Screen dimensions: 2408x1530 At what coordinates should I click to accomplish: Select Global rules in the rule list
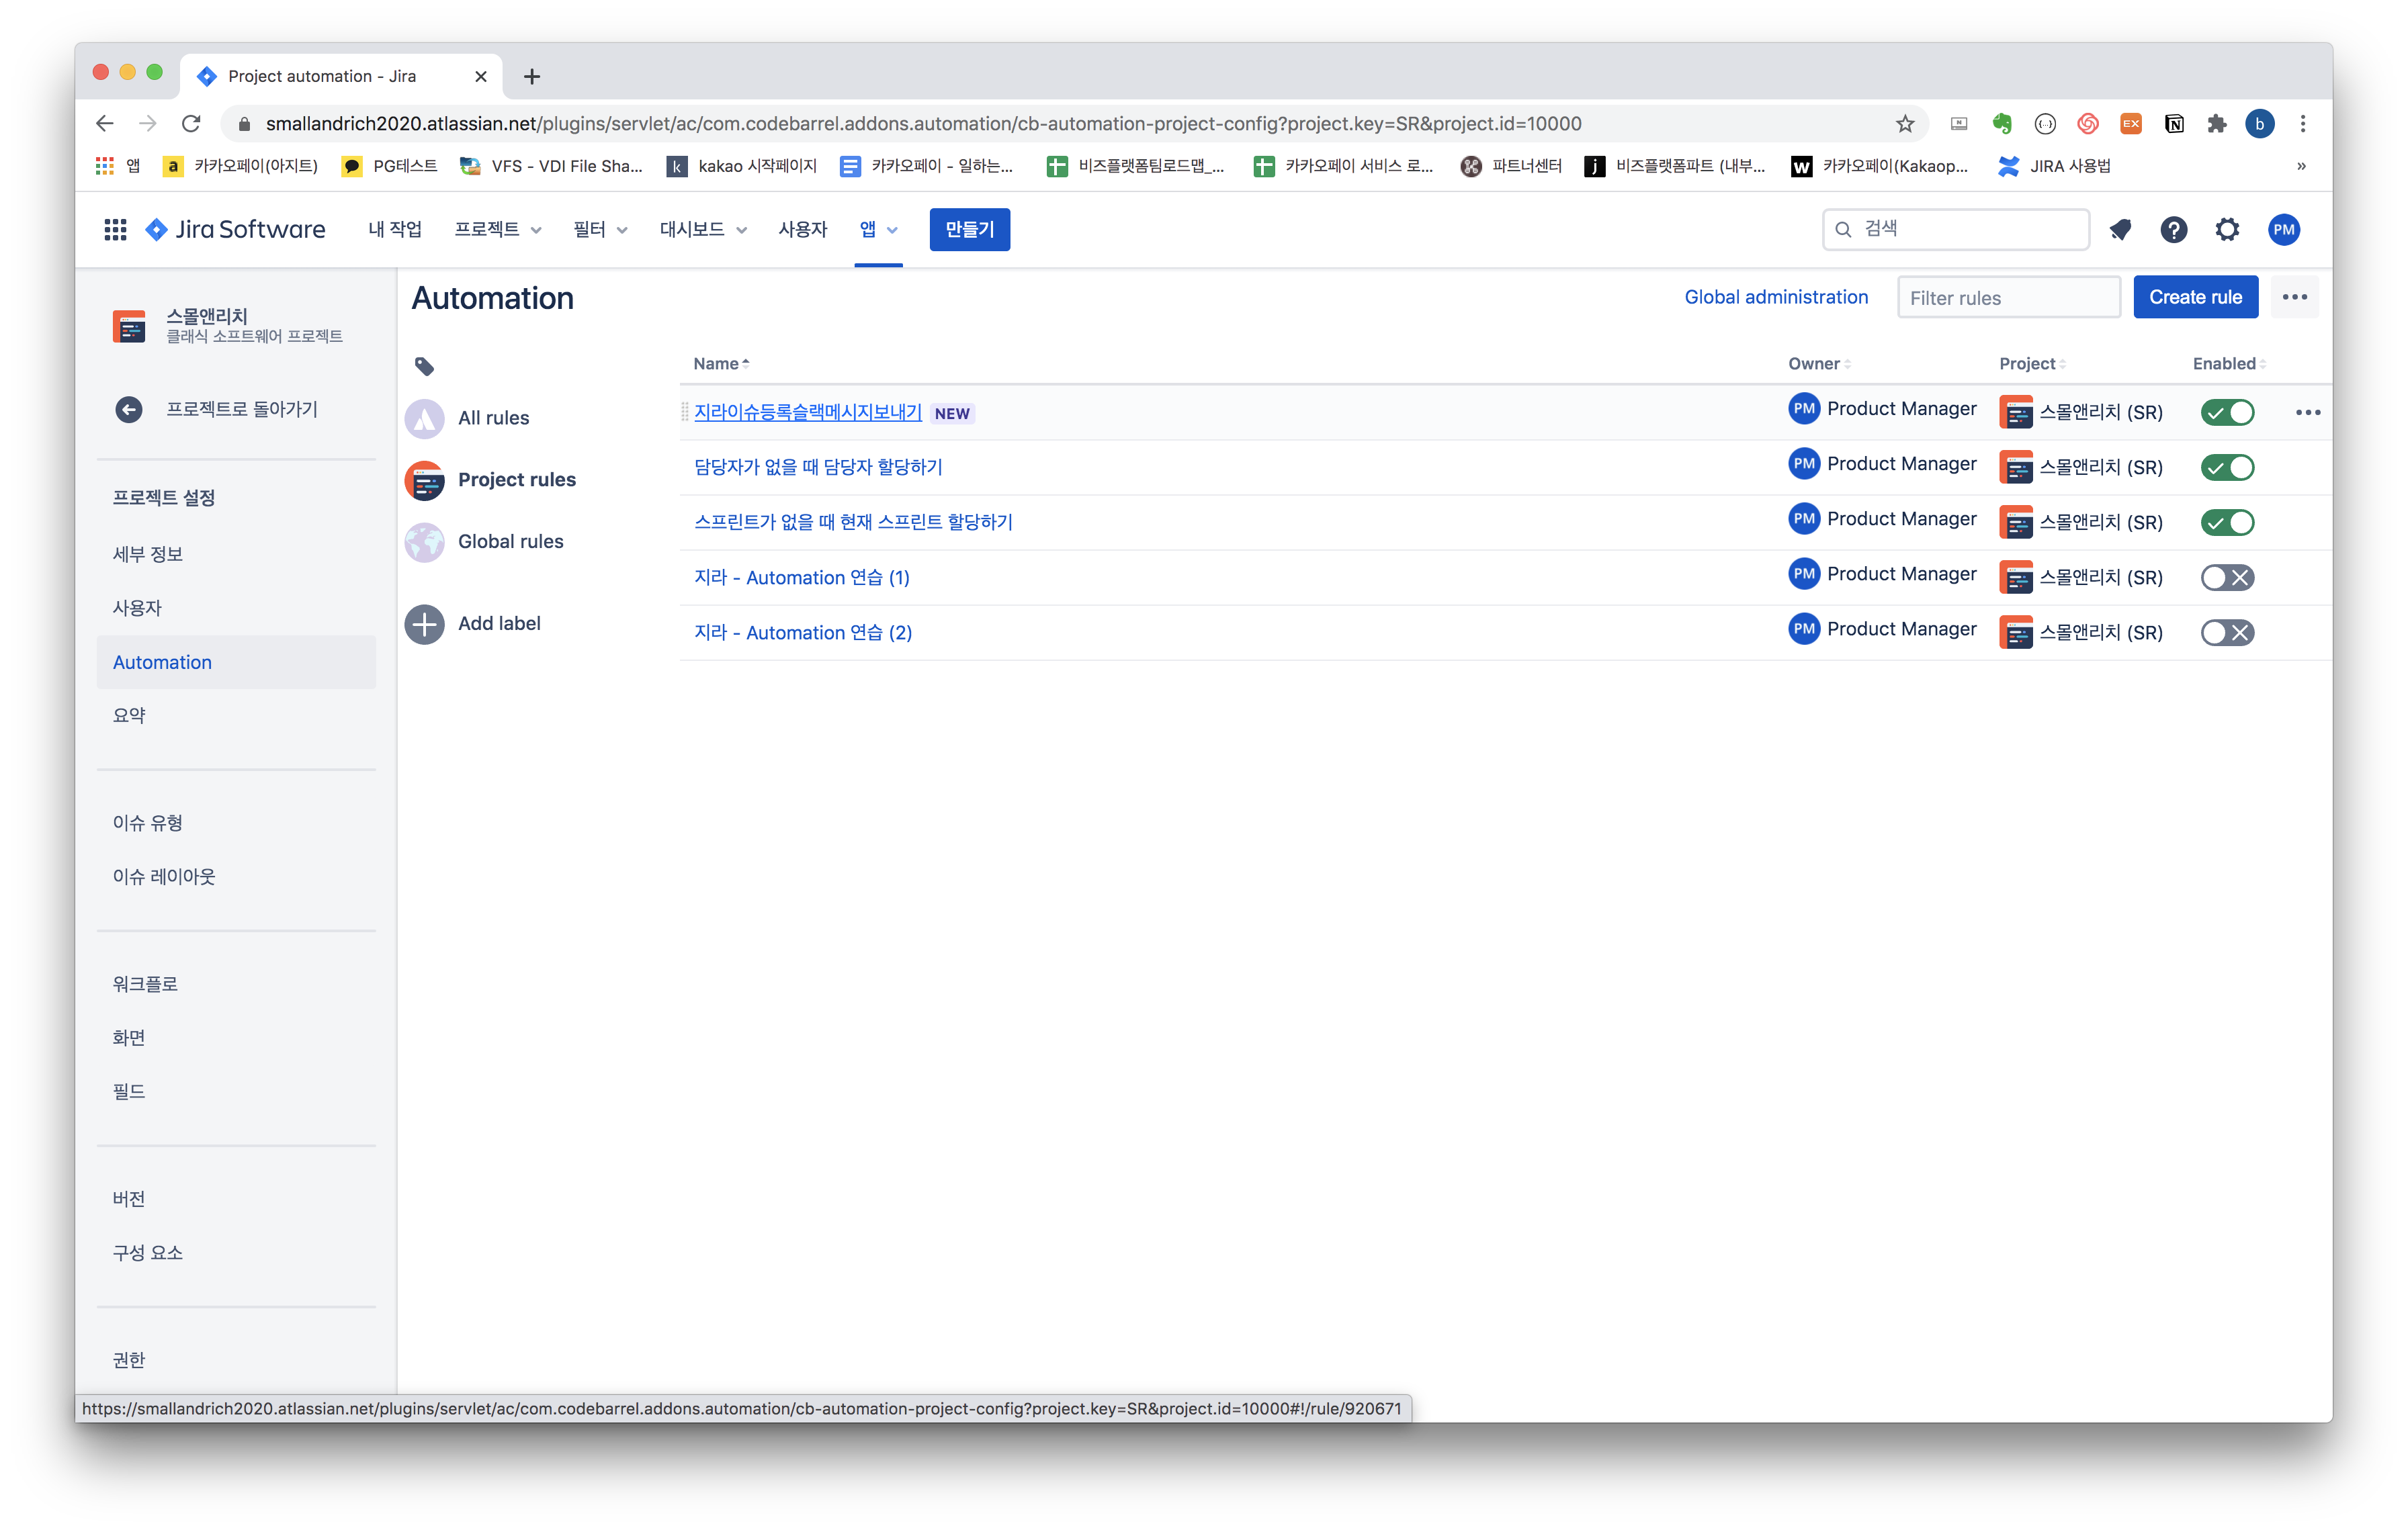pos(510,541)
